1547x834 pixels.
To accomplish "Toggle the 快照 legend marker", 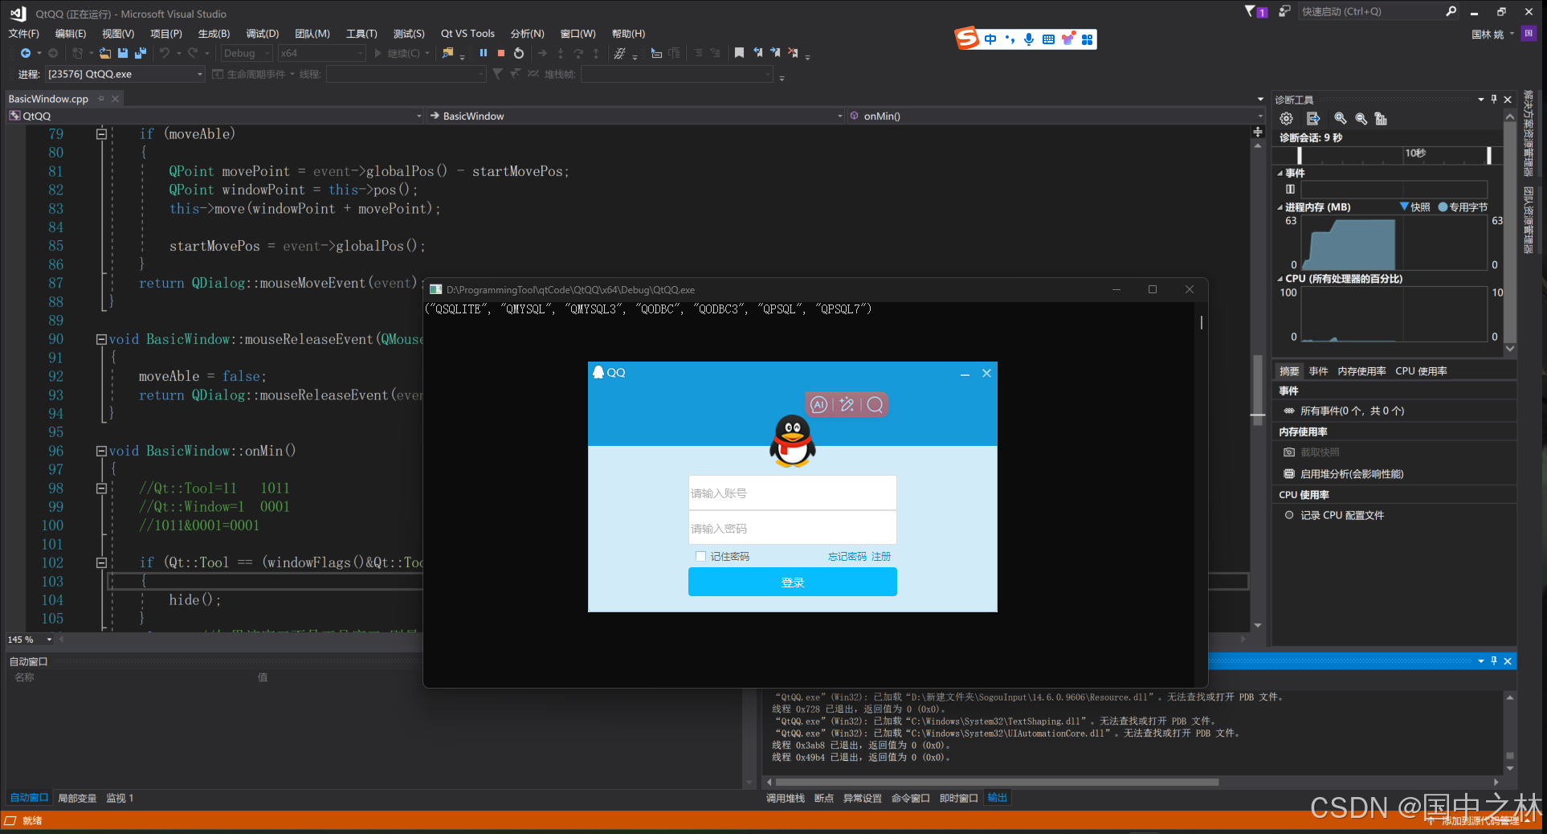I will tap(1404, 206).
